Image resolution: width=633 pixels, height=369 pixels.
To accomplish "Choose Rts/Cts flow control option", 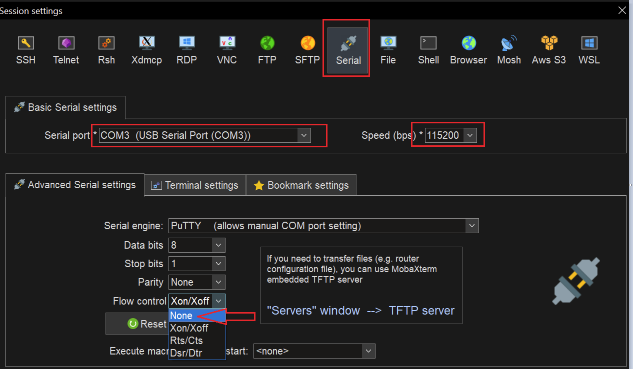I will (x=186, y=340).
